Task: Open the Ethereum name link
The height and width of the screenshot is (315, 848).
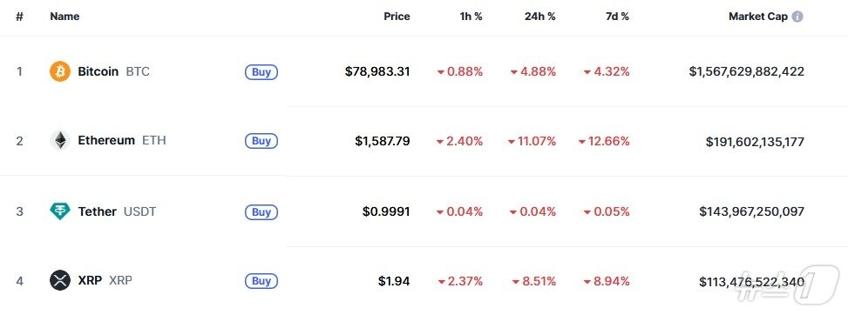Action: coord(106,140)
